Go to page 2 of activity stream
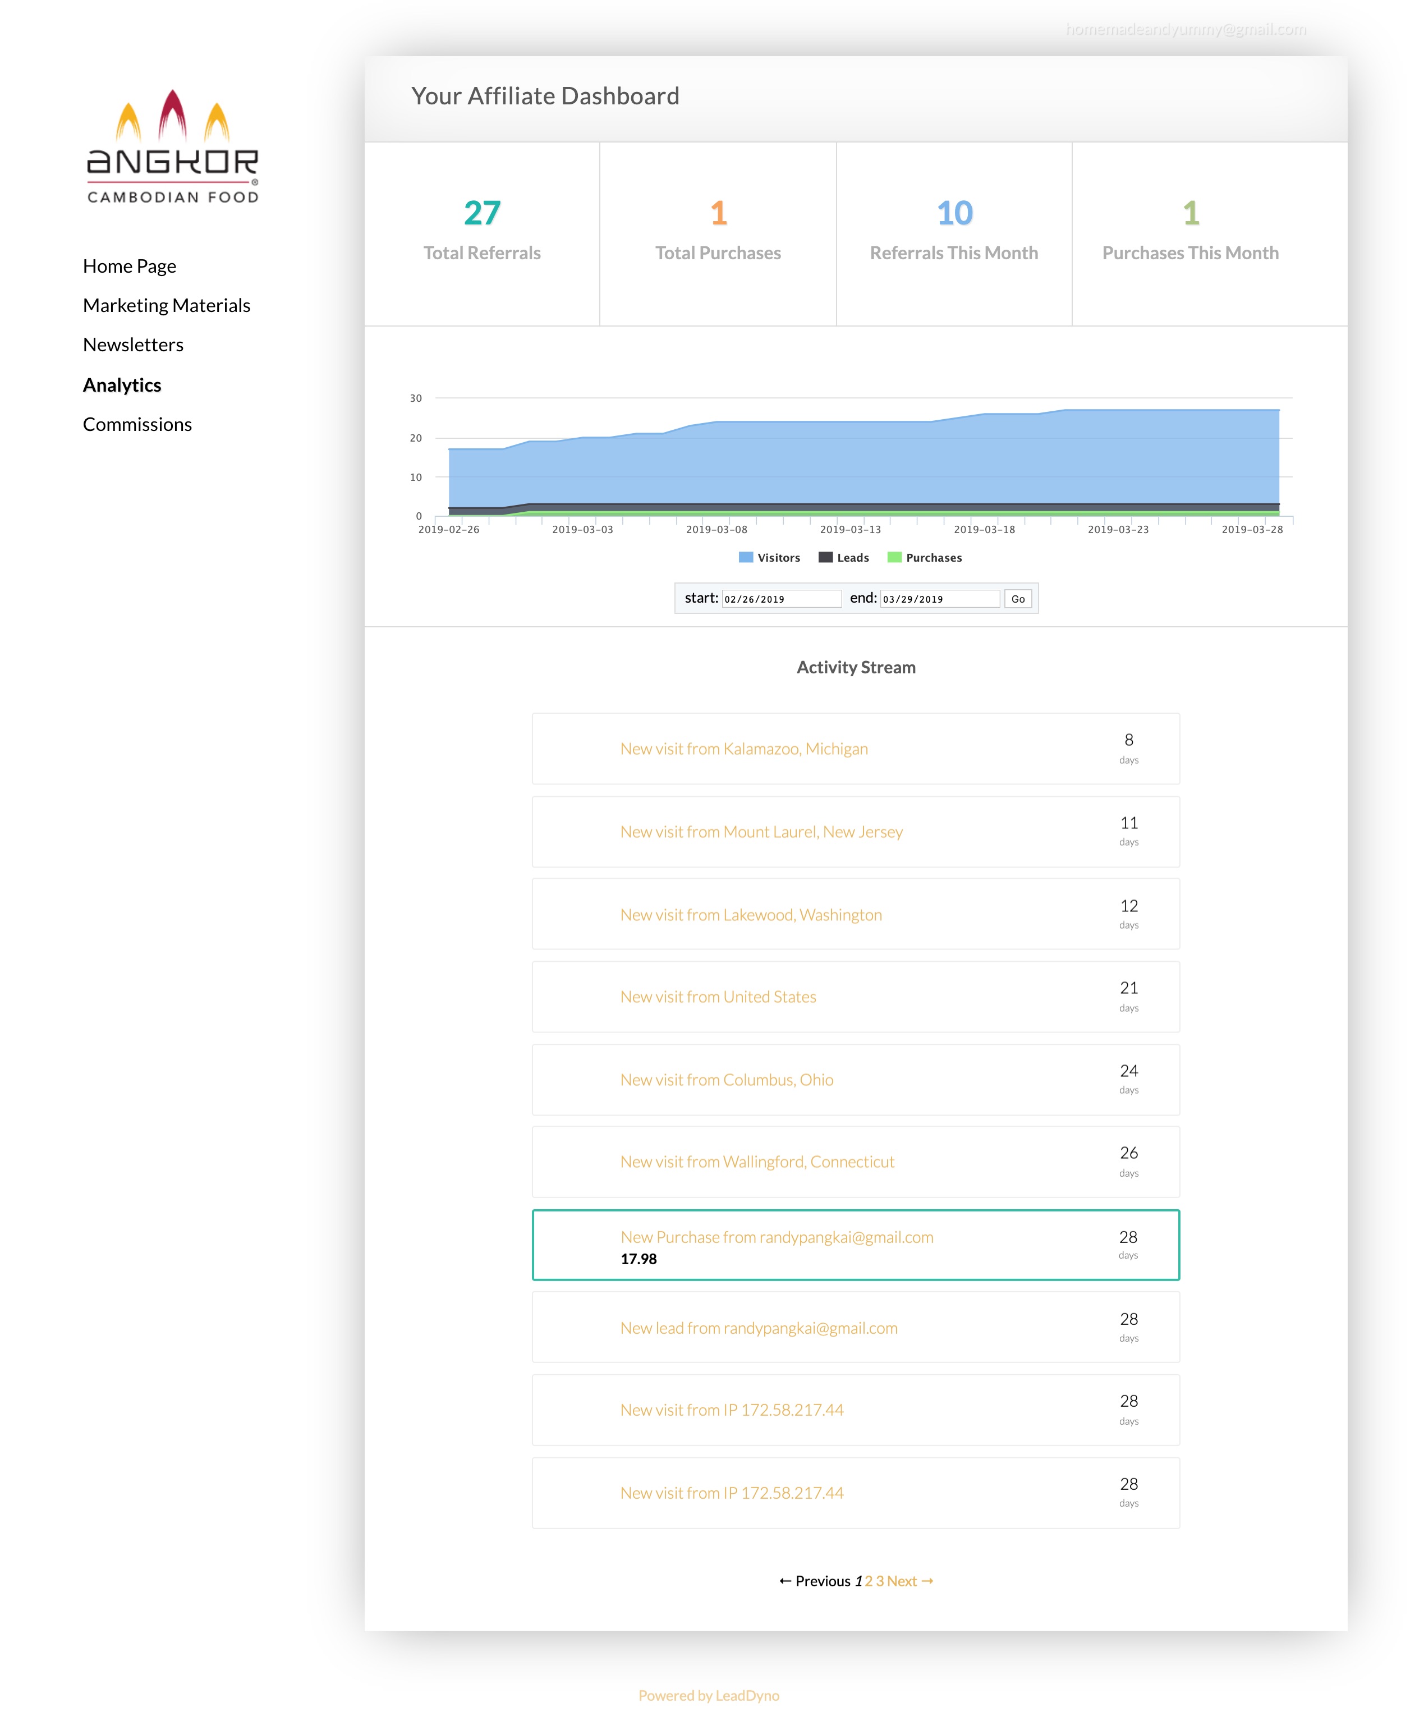This screenshot has width=1424, height=1712. tap(868, 1582)
